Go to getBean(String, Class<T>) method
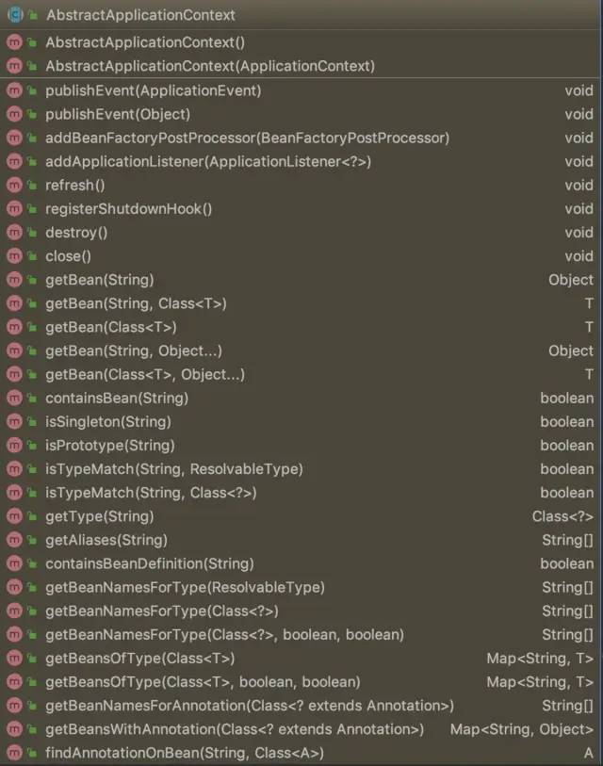 tap(136, 303)
